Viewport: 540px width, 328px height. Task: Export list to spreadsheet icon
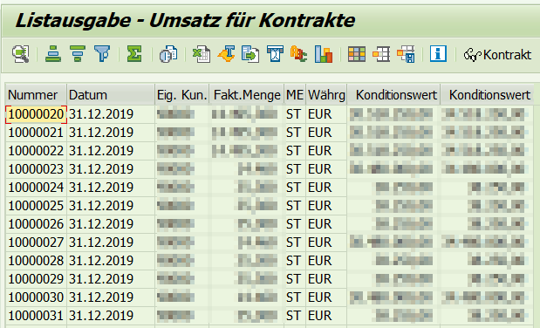click(202, 54)
